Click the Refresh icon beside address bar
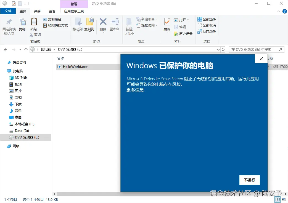 click(x=223, y=50)
